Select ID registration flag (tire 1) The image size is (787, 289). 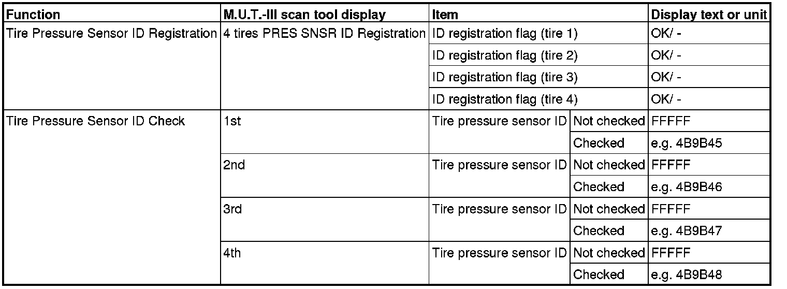[504, 34]
